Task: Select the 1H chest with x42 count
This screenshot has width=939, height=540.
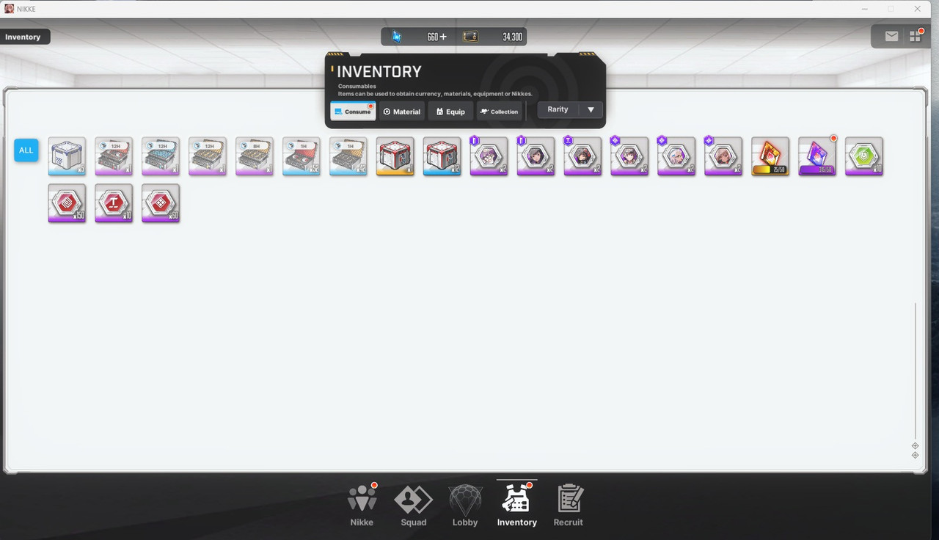Action: 348,156
